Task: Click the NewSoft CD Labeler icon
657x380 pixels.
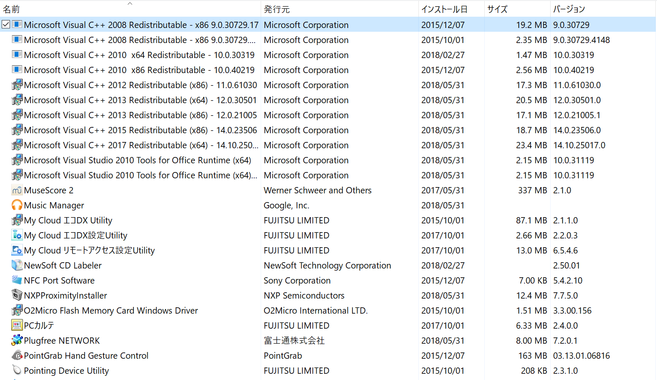Action: pos(17,266)
